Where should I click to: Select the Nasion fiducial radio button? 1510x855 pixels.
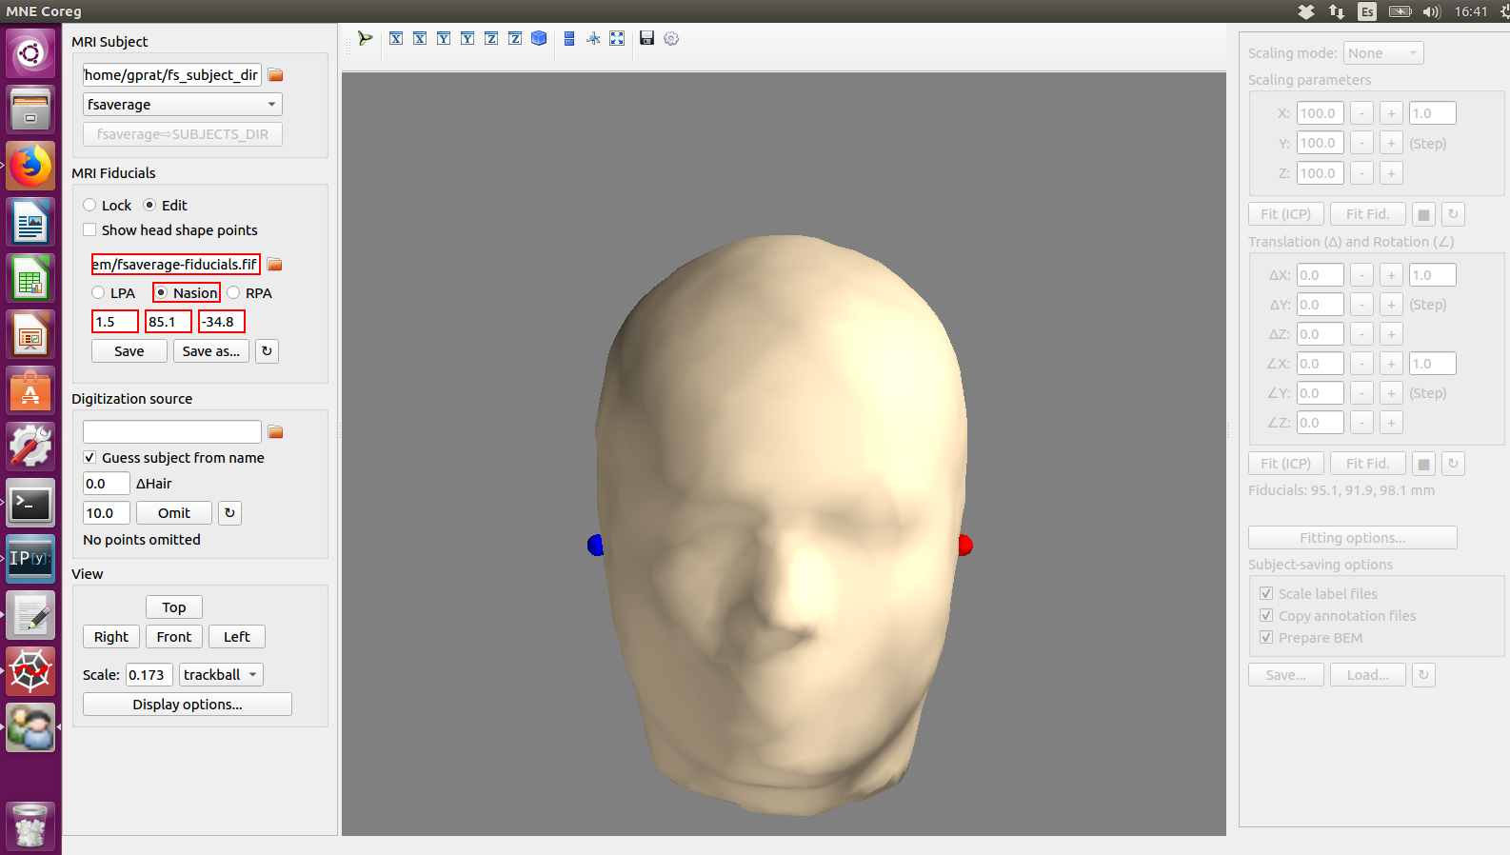click(161, 292)
